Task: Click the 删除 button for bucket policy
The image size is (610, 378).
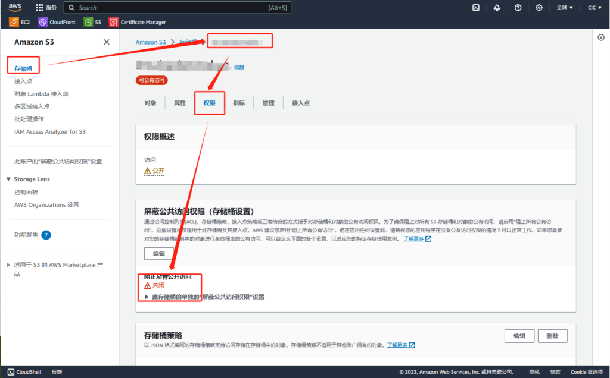Action: pos(552,336)
